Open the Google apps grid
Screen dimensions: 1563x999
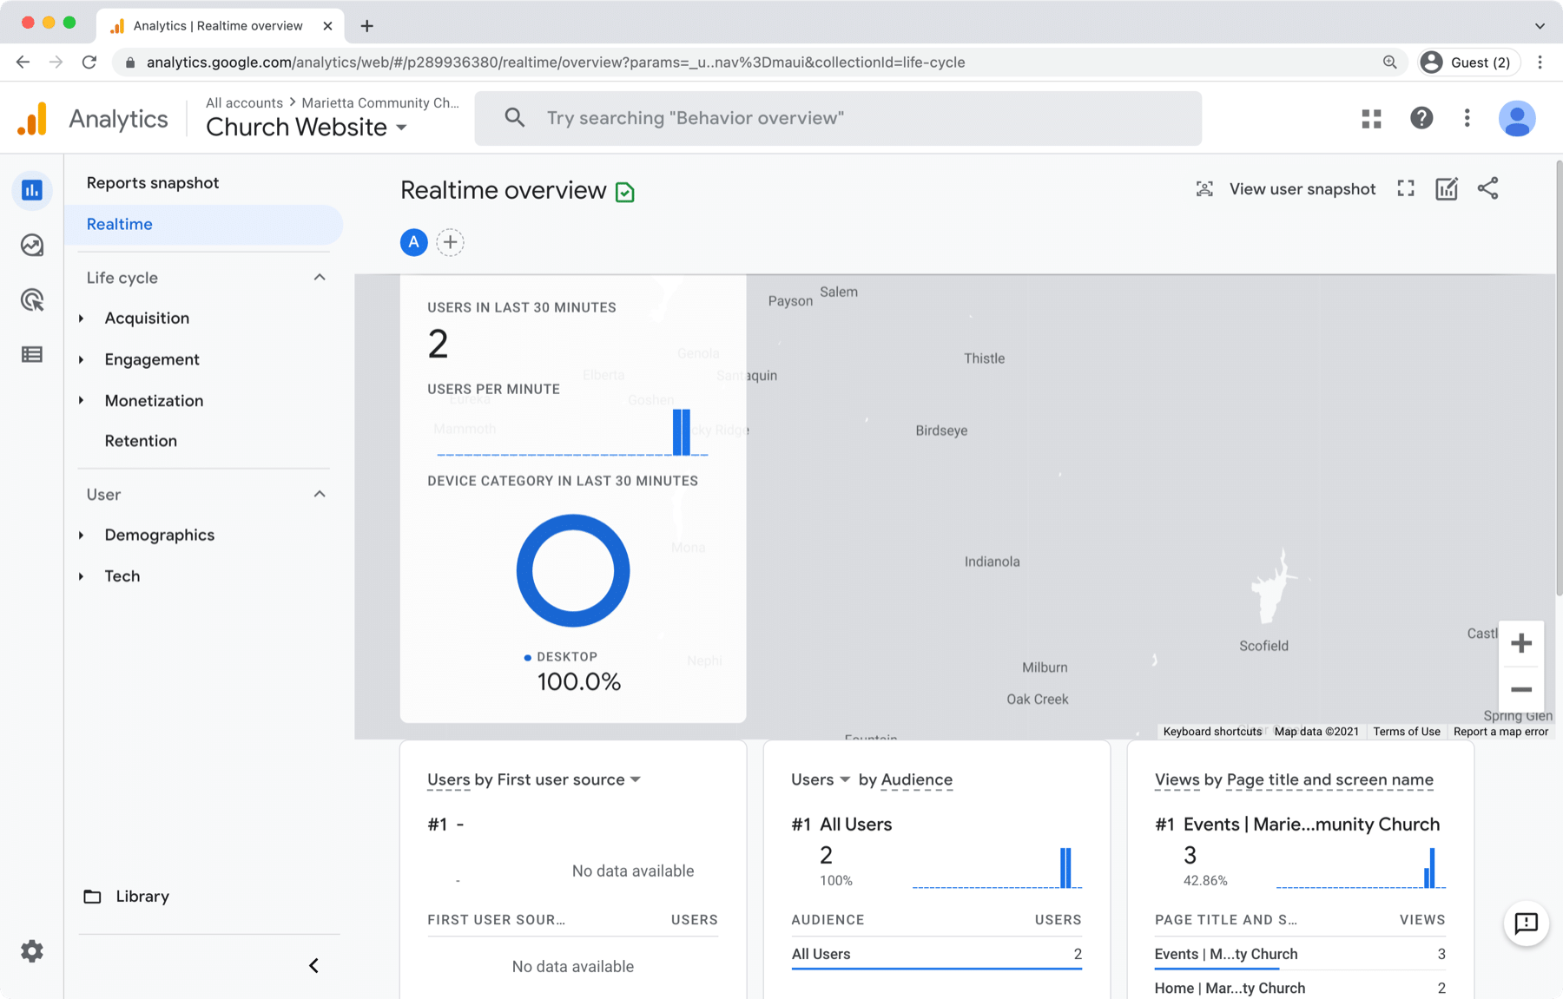pyautogui.click(x=1372, y=119)
